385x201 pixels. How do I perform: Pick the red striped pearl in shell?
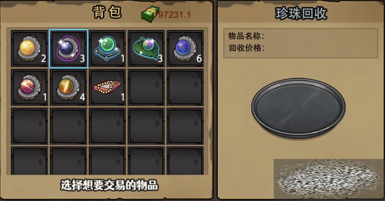pos(30,87)
